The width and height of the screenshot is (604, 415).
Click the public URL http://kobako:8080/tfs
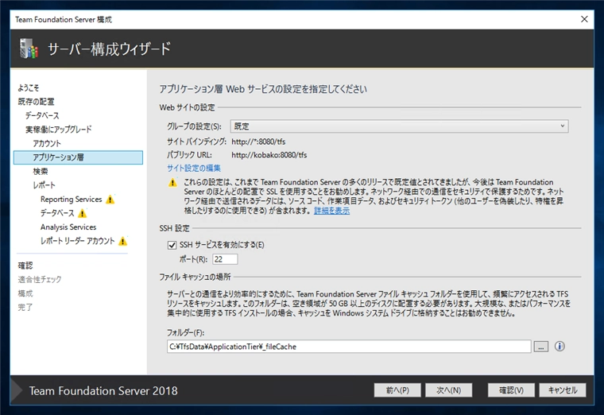point(269,155)
